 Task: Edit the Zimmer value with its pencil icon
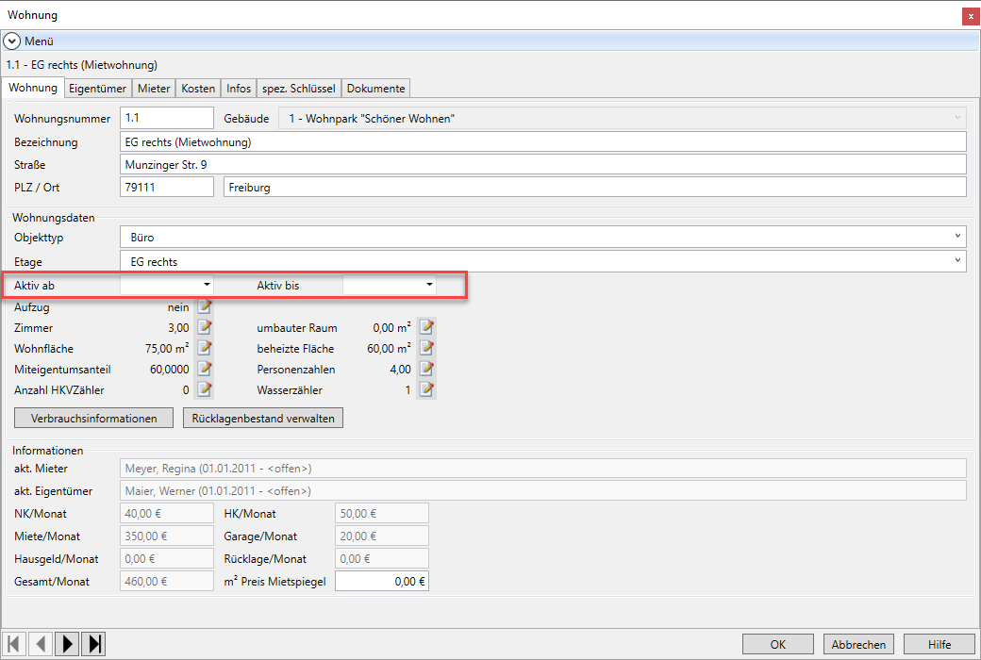[x=205, y=328]
